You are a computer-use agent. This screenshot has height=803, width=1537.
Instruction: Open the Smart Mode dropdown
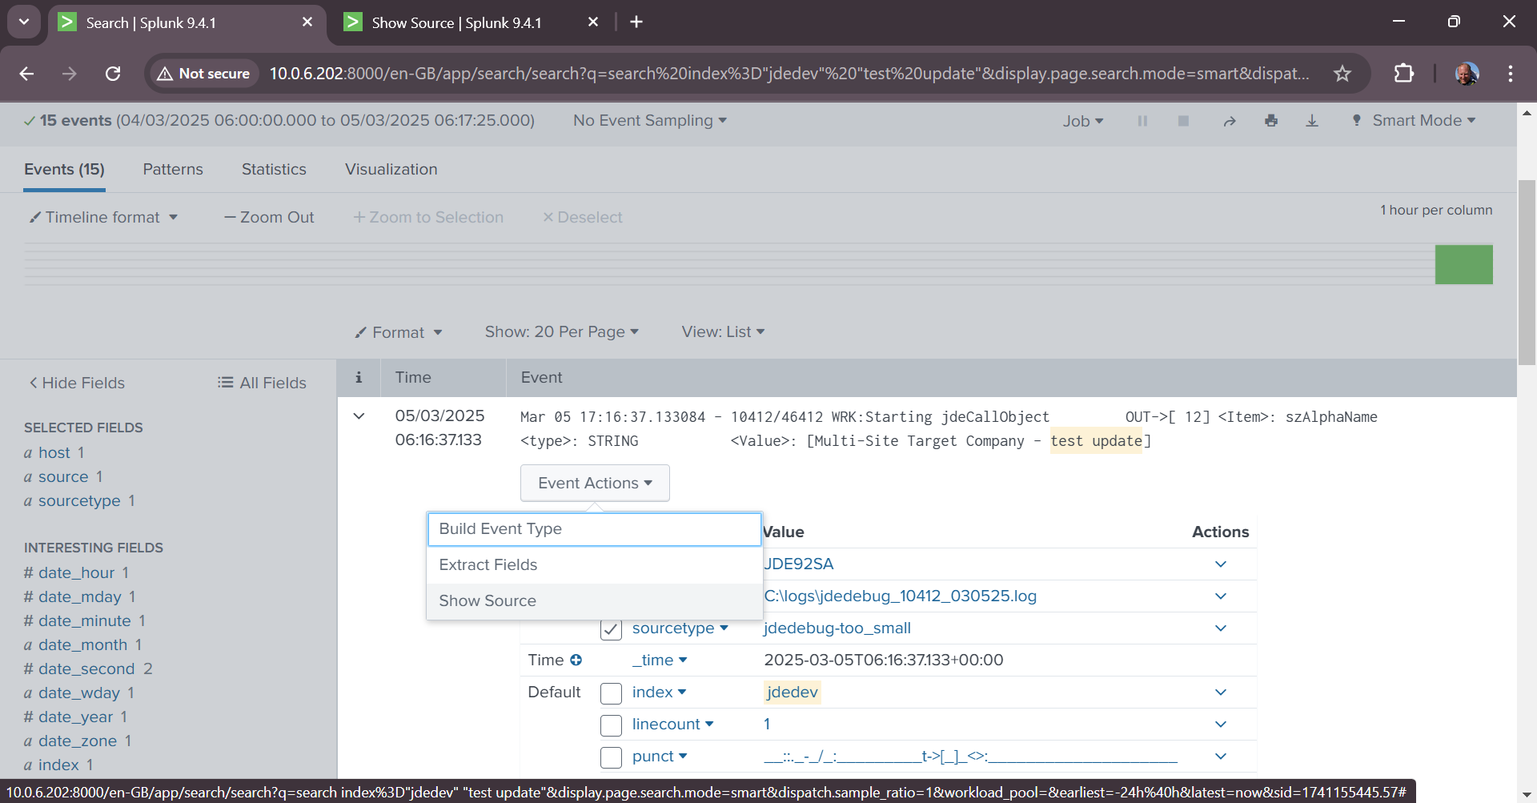pyautogui.click(x=1423, y=121)
